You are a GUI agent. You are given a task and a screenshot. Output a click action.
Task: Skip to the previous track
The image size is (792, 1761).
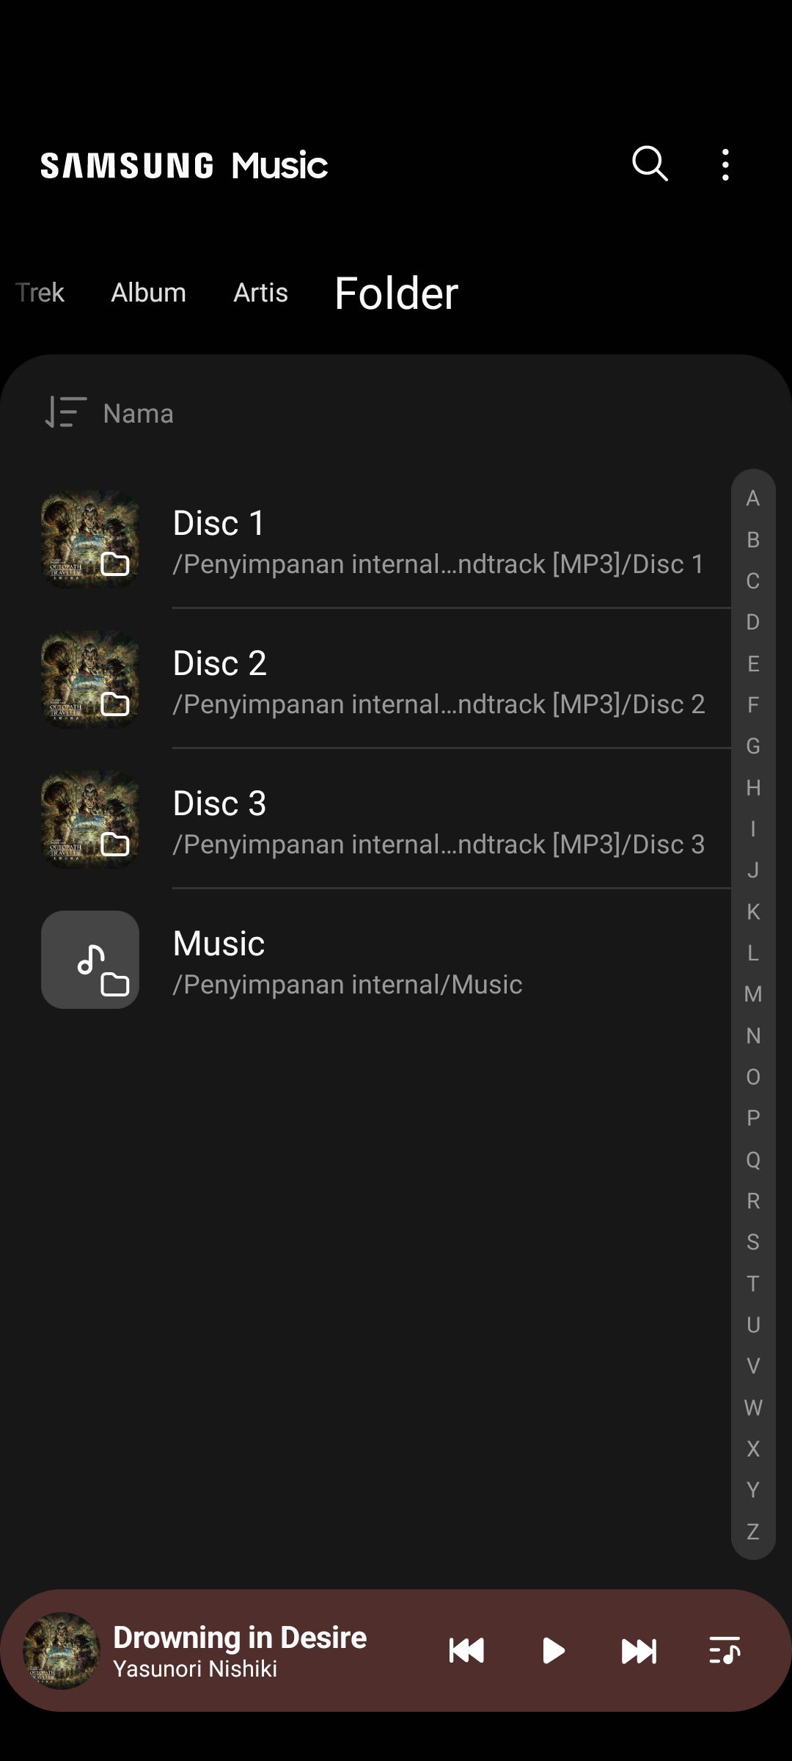pos(466,1651)
